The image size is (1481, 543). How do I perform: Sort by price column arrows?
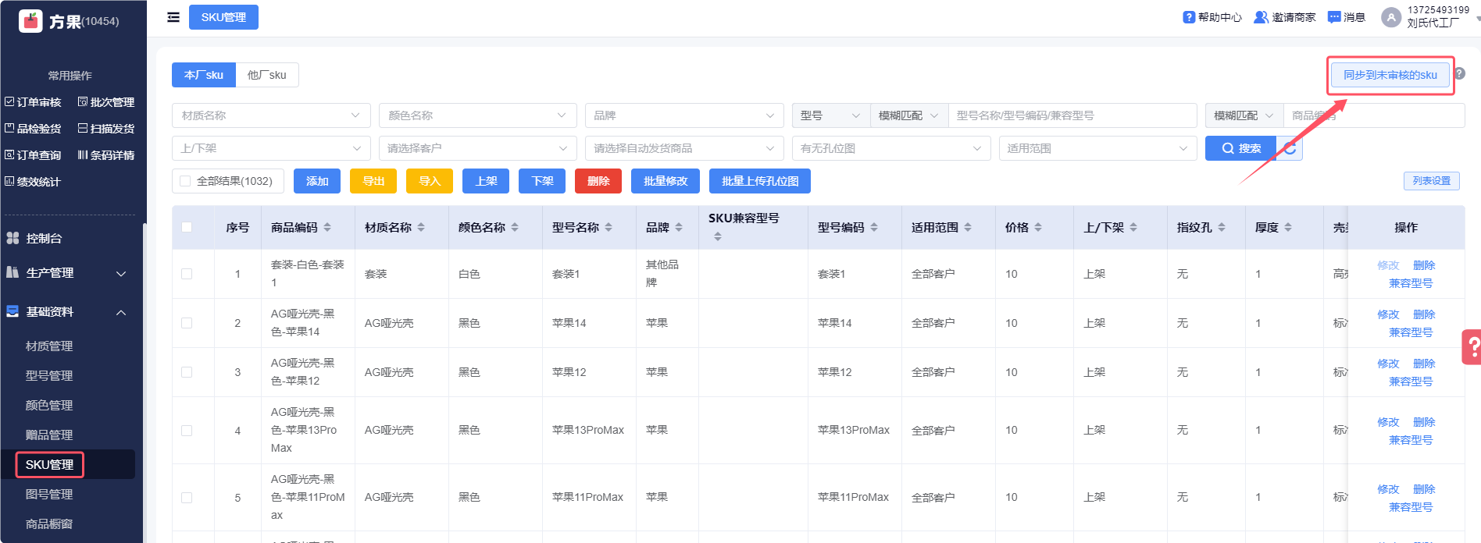[1038, 227]
